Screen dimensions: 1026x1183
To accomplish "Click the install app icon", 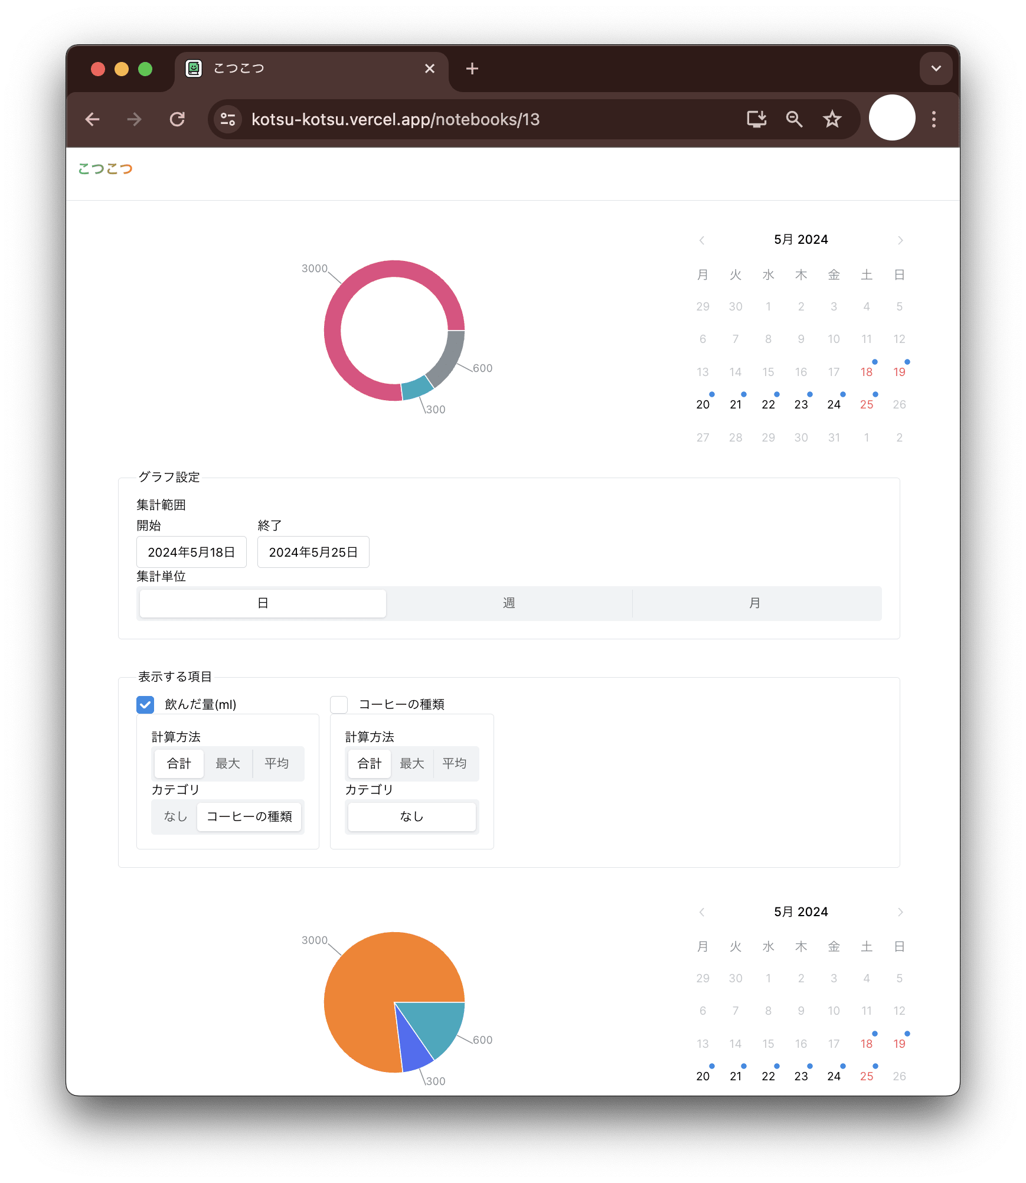I will 756,119.
